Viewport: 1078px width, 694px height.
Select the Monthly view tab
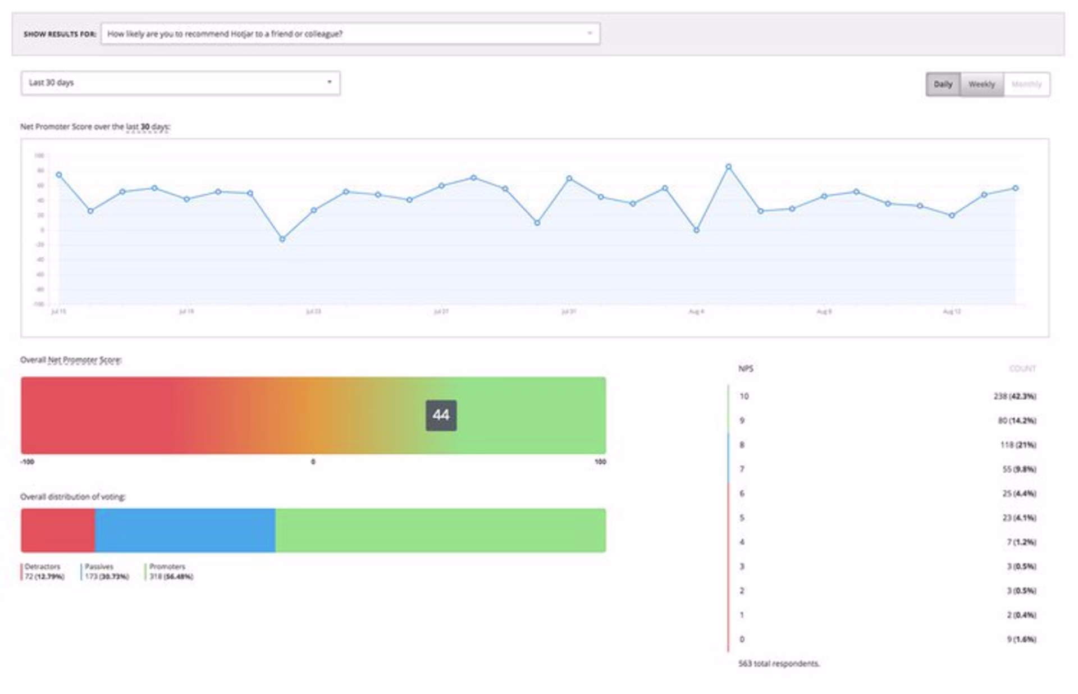point(1026,84)
